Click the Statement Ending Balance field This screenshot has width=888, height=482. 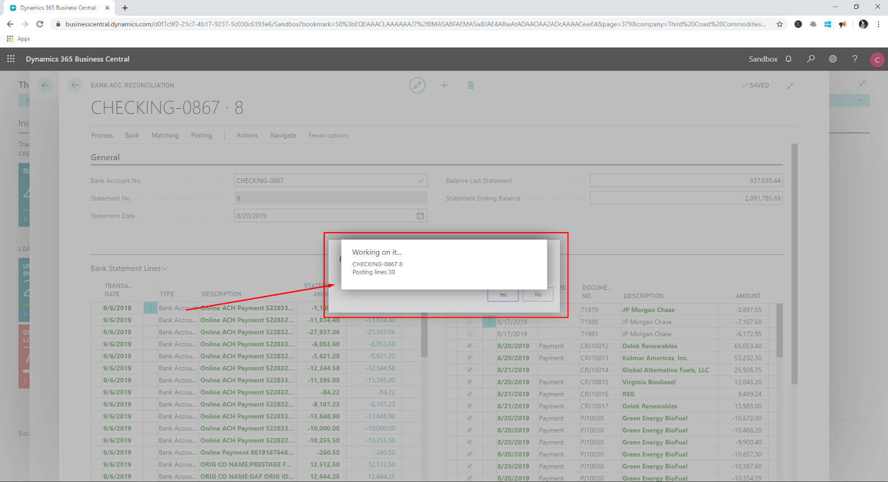pos(686,198)
